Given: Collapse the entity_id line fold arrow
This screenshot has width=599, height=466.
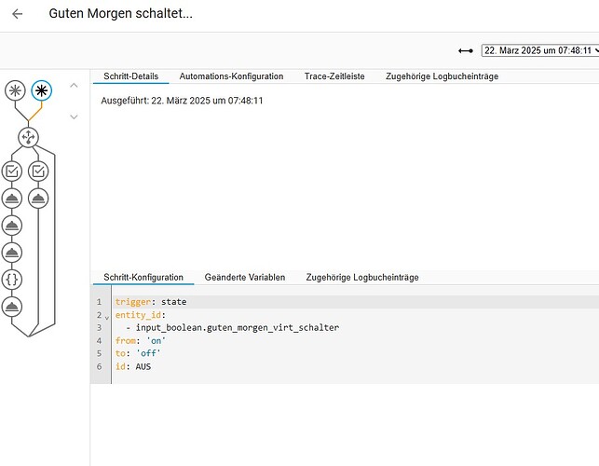Looking at the screenshot, I should (x=107, y=317).
